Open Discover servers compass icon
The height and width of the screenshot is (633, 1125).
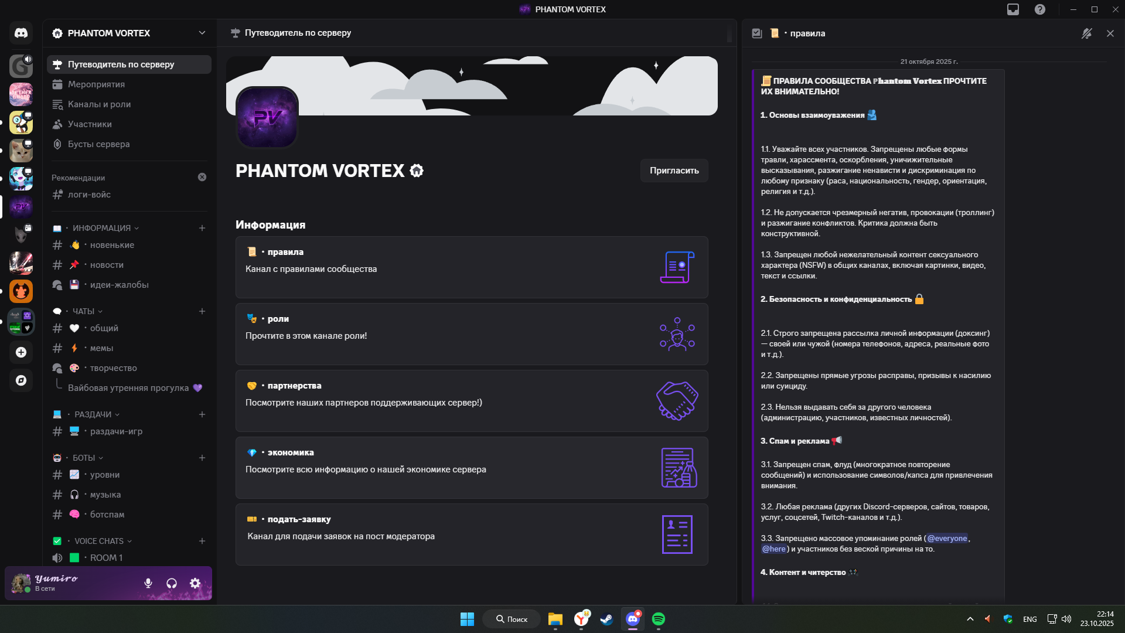(21, 380)
